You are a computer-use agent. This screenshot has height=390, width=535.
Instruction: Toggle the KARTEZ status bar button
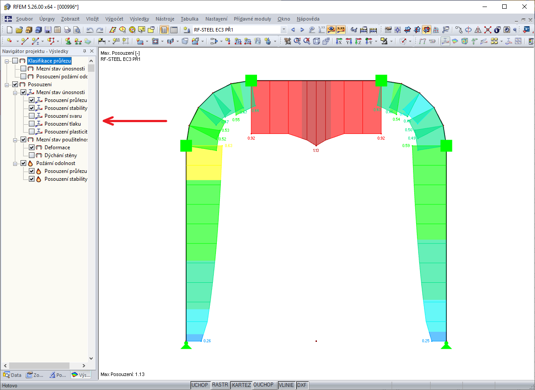[241, 385]
